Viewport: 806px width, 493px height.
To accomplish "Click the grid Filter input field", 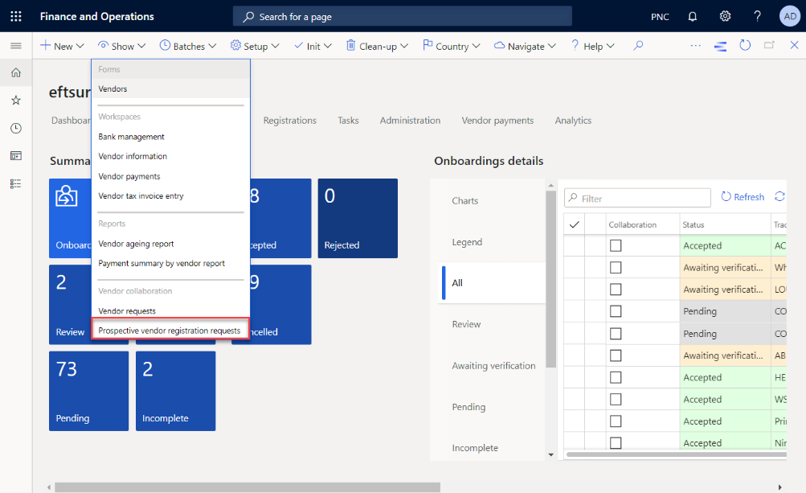I will 637,198.
